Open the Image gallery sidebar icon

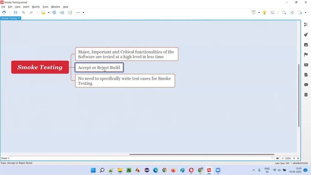point(306,45)
